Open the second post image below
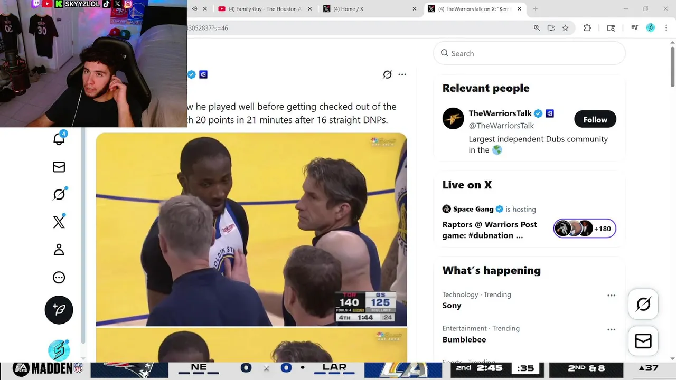 (251, 345)
